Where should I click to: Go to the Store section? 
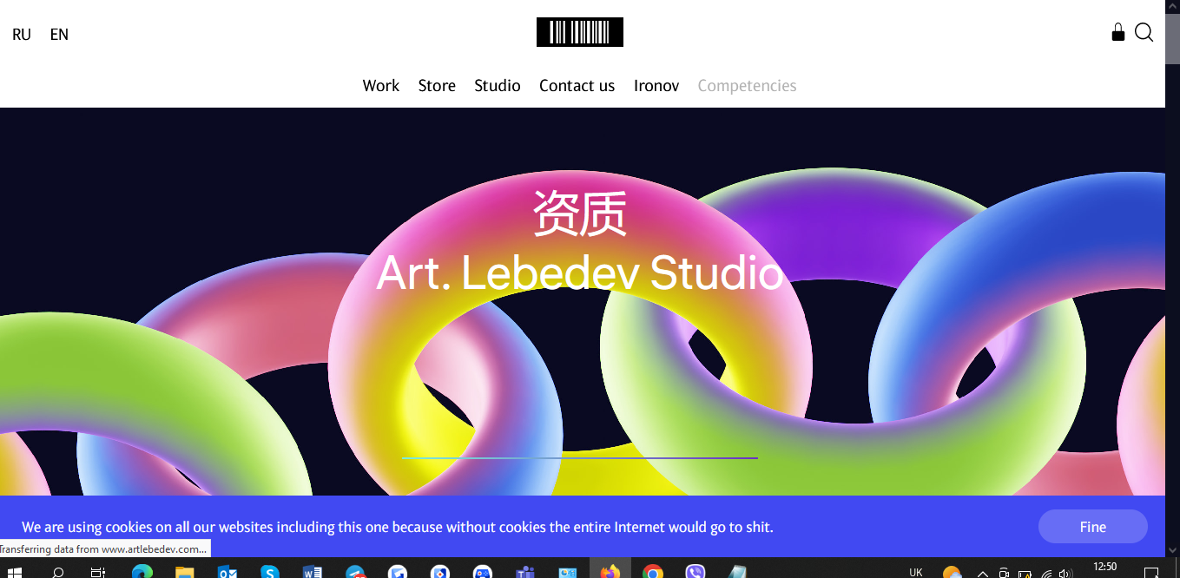tap(437, 85)
